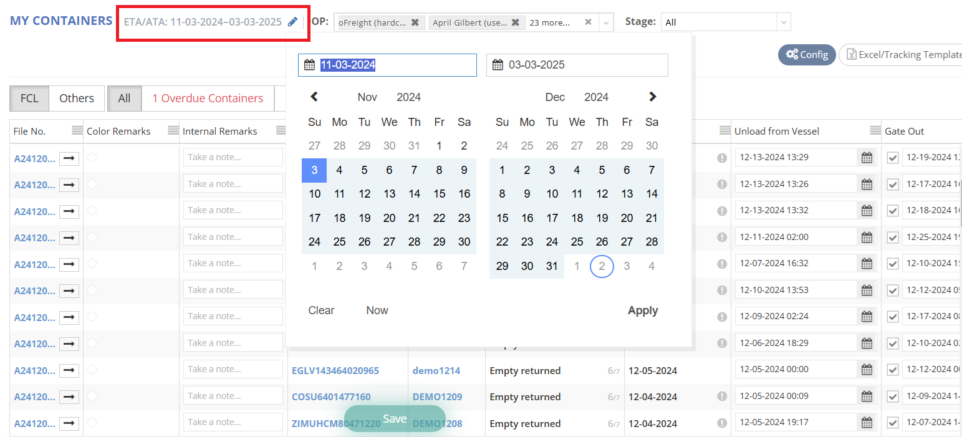
Task: Go to previous month in date picker
Action: [x=314, y=97]
